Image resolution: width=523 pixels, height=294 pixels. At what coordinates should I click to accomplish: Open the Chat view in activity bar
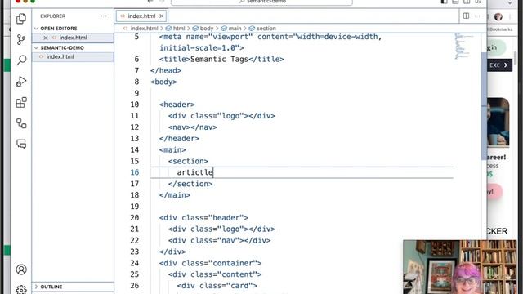pos(21,144)
